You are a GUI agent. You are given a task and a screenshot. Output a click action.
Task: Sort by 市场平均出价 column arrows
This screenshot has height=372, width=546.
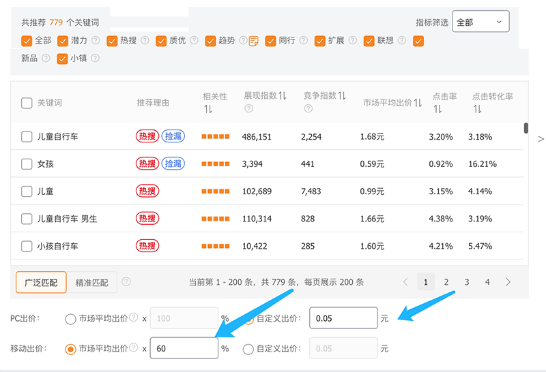pos(418,103)
